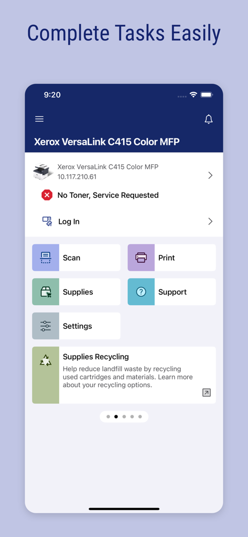This screenshot has height=537, width=248.
Task: Tap the Log In badge icon
Action: (47, 222)
